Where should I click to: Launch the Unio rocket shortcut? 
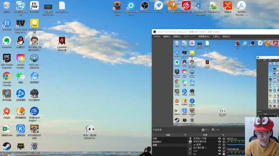tap(159, 7)
